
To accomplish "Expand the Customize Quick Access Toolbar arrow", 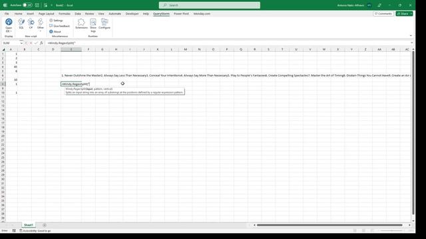I will coord(52,5).
